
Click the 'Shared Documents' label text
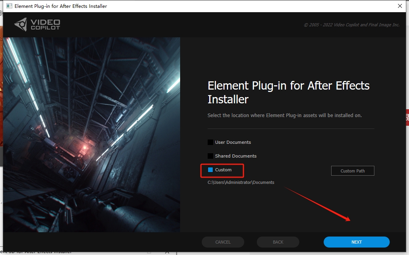tap(236, 156)
